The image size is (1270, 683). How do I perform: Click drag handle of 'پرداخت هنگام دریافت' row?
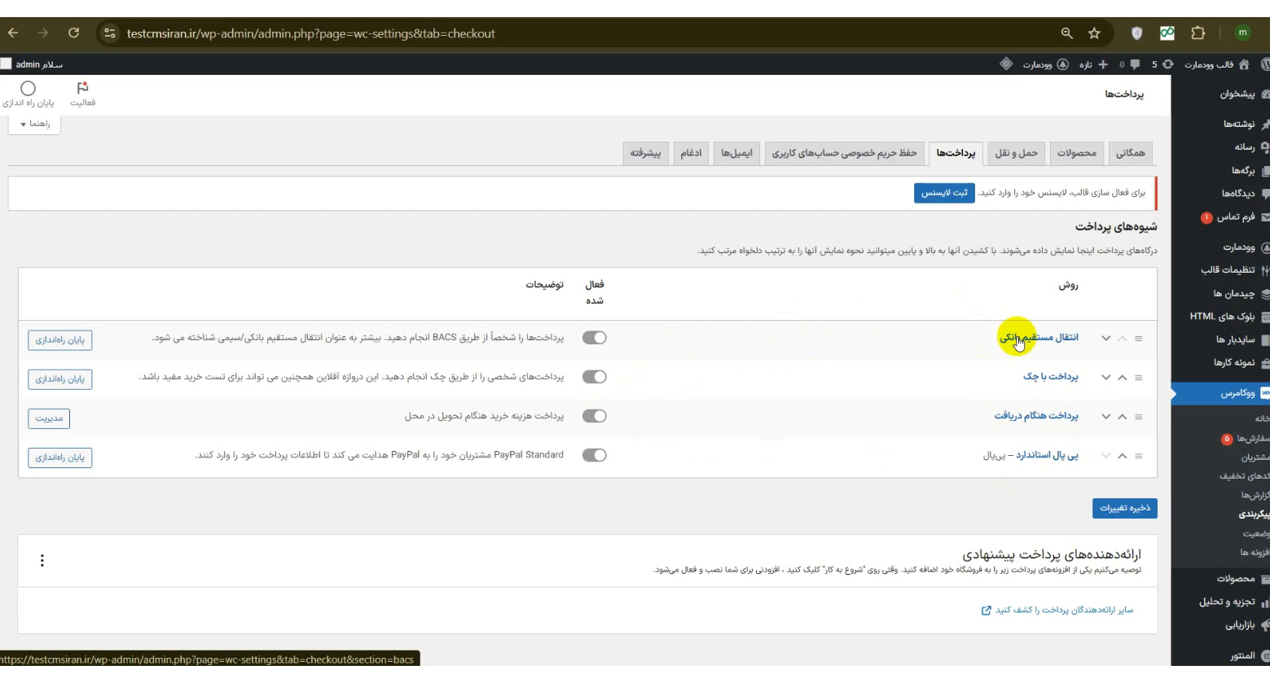[x=1138, y=417]
